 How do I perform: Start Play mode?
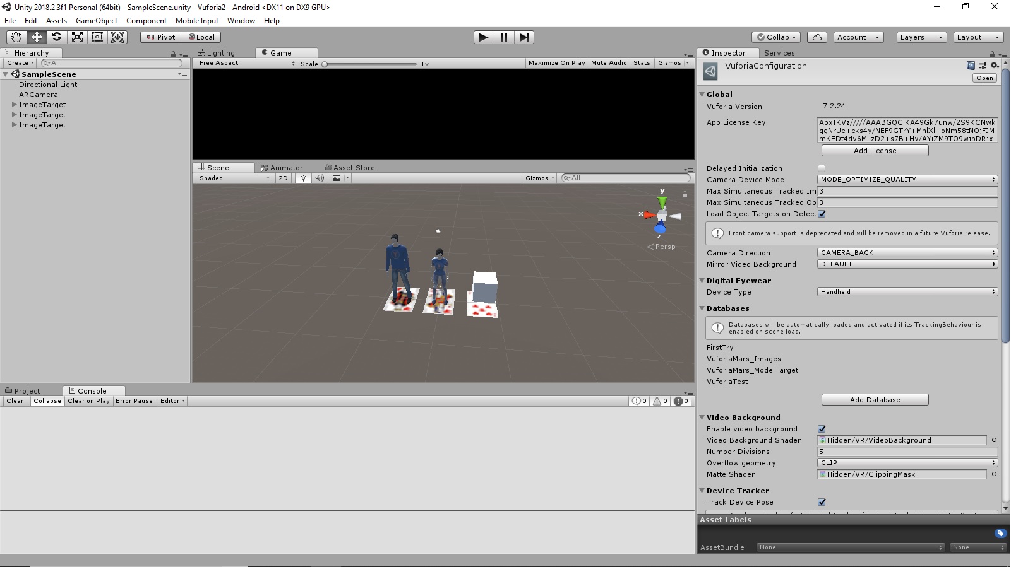(x=484, y=37)
